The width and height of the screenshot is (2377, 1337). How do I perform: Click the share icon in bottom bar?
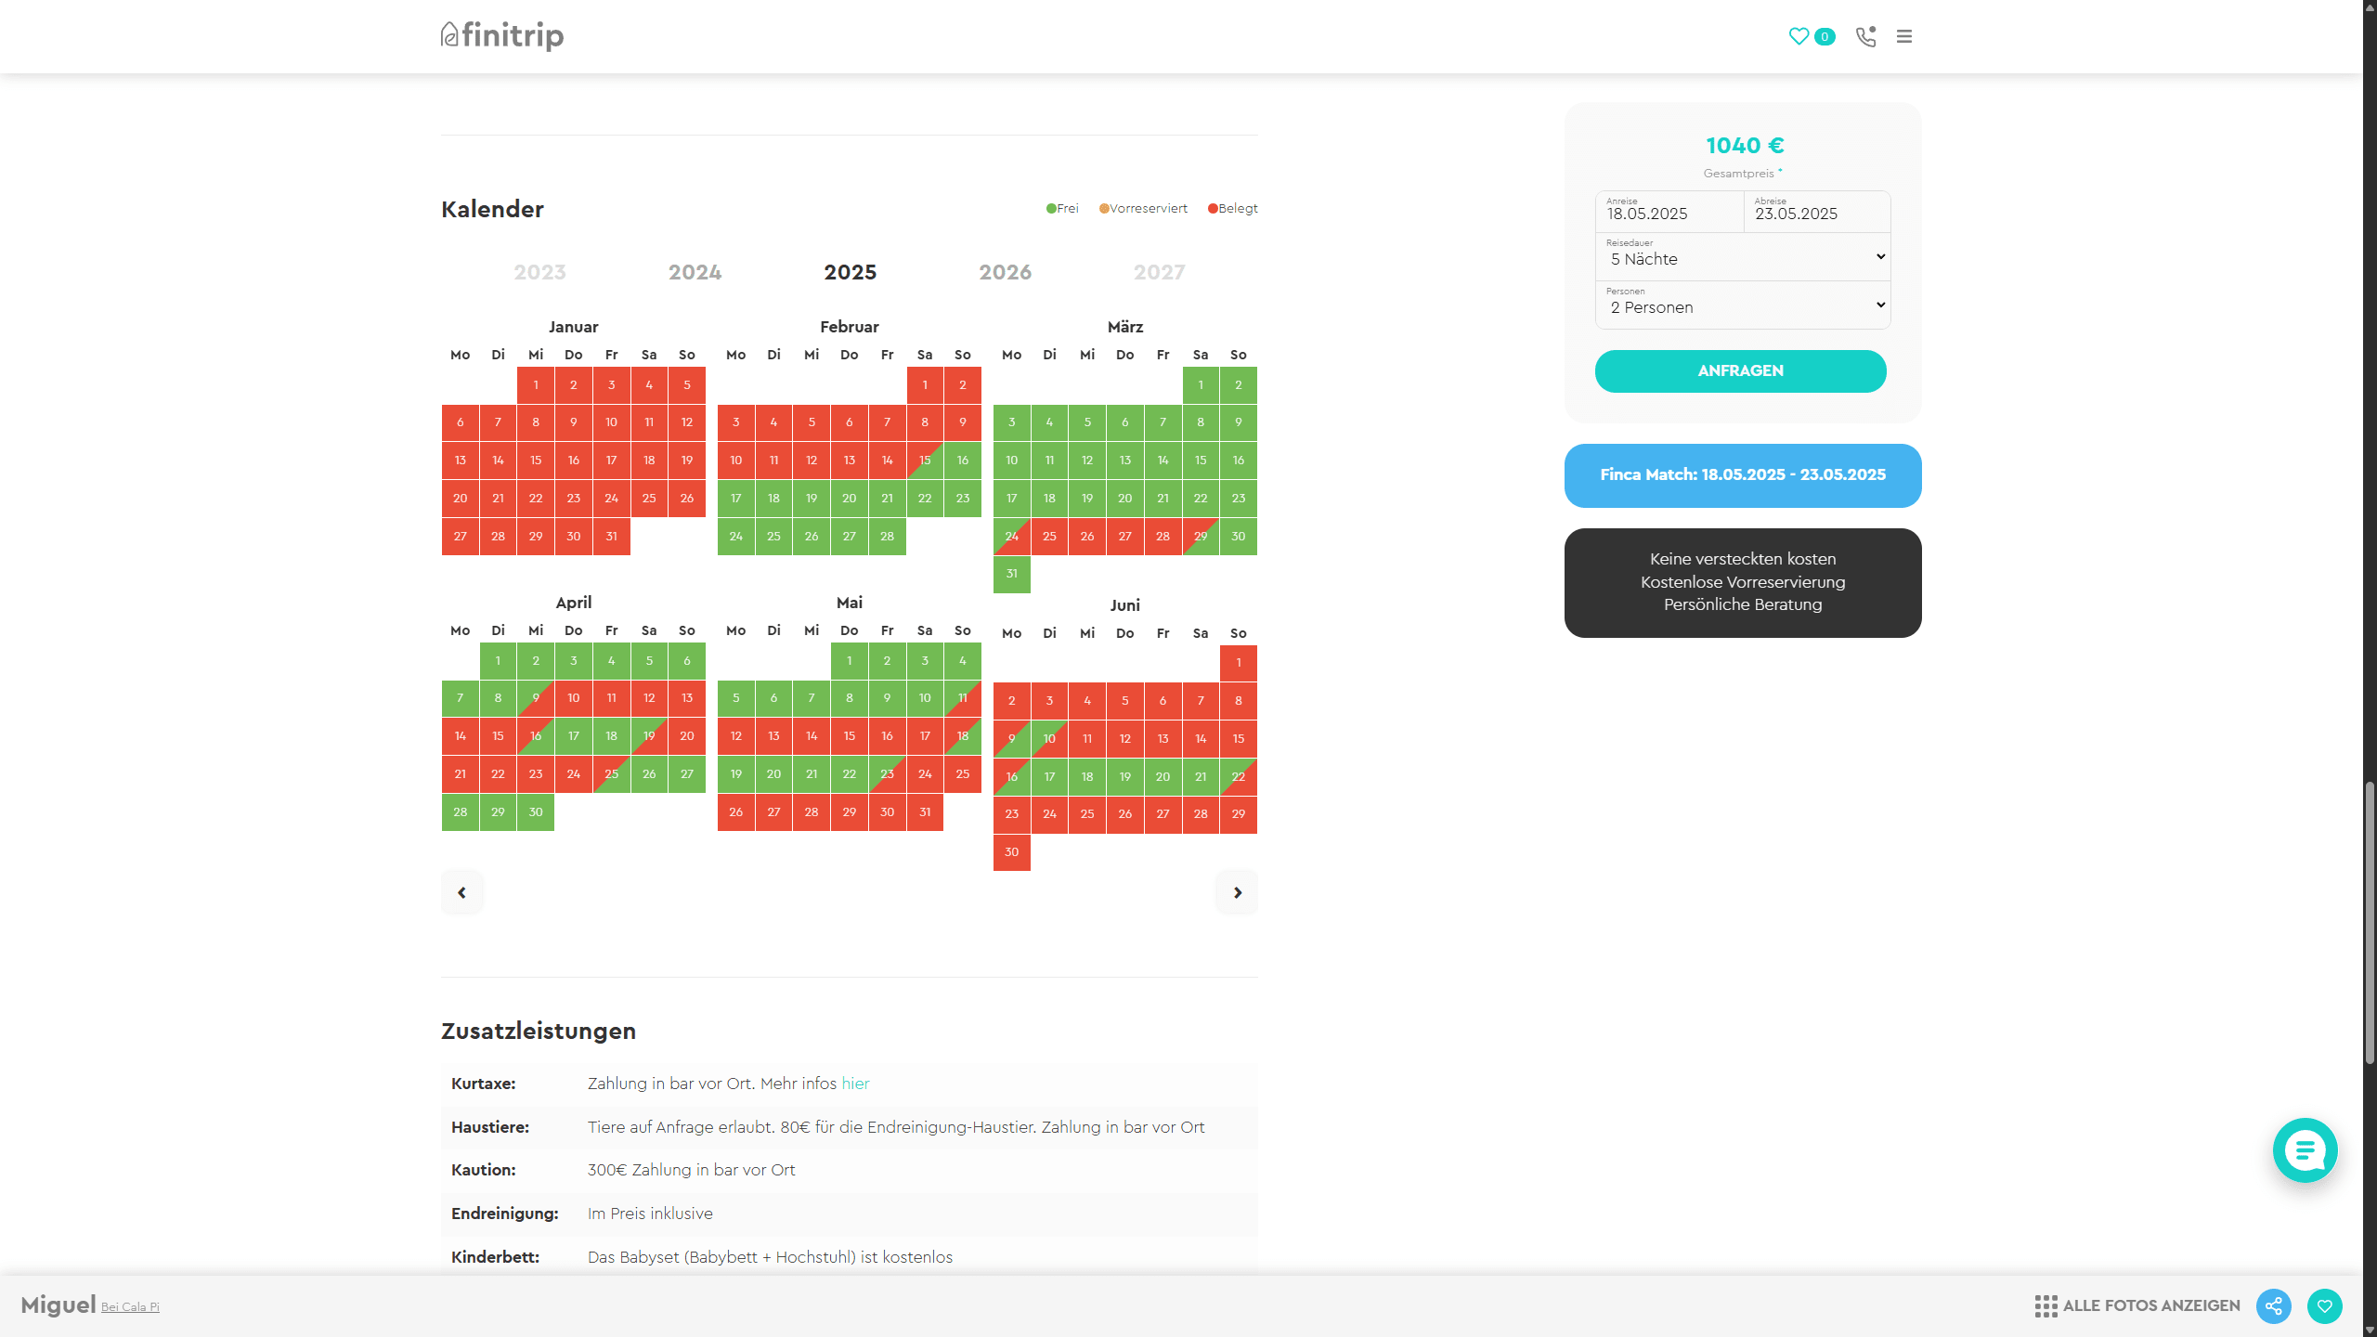tap(2273, 1306)
